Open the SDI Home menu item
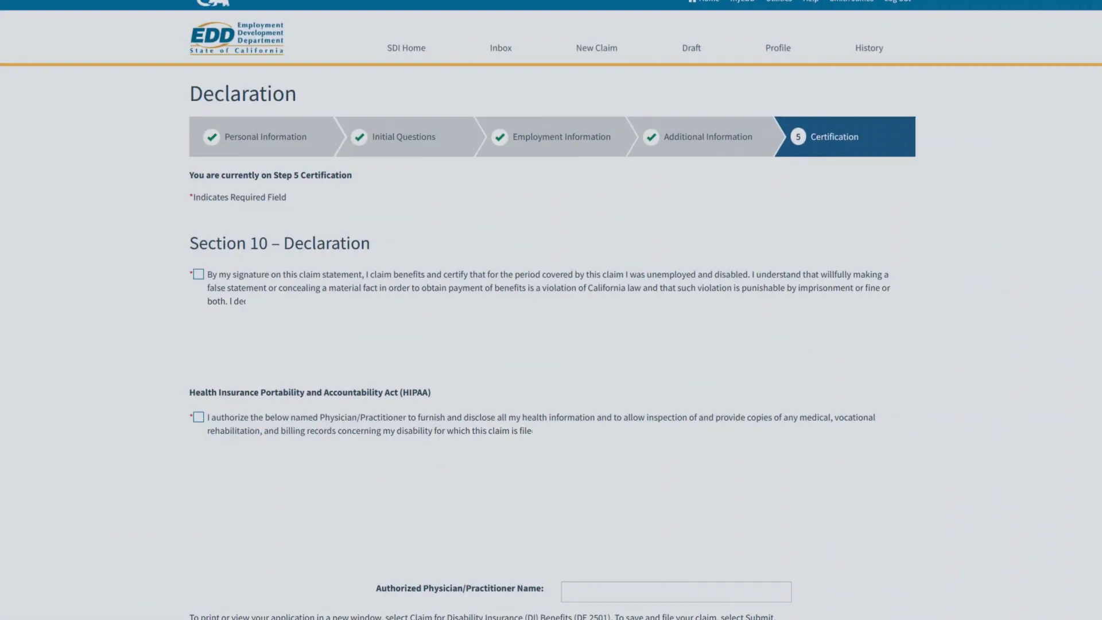 406,48
